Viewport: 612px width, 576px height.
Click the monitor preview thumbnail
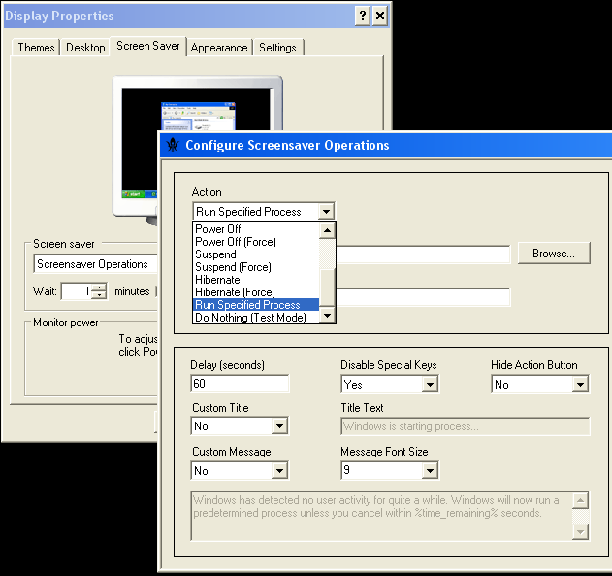(196, 144)
